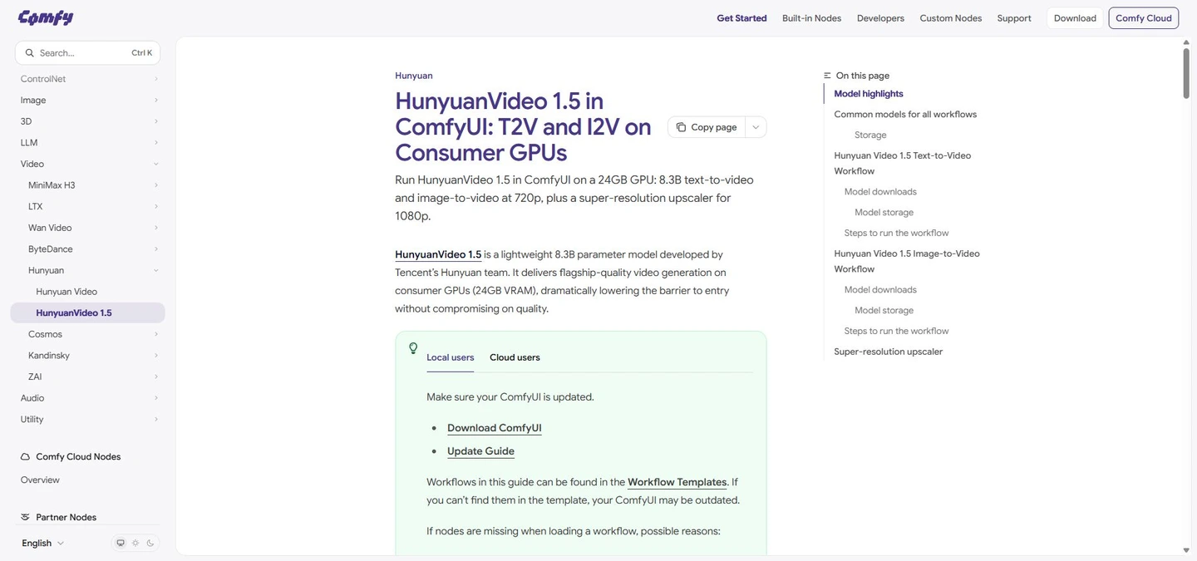
Task: Click the Hunyuan breadcrumb label
Action: point(414,76)
